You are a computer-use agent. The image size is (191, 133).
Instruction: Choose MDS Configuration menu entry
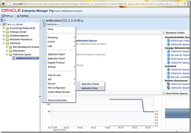56,88
